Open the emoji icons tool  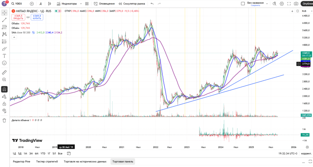[4, 63]
